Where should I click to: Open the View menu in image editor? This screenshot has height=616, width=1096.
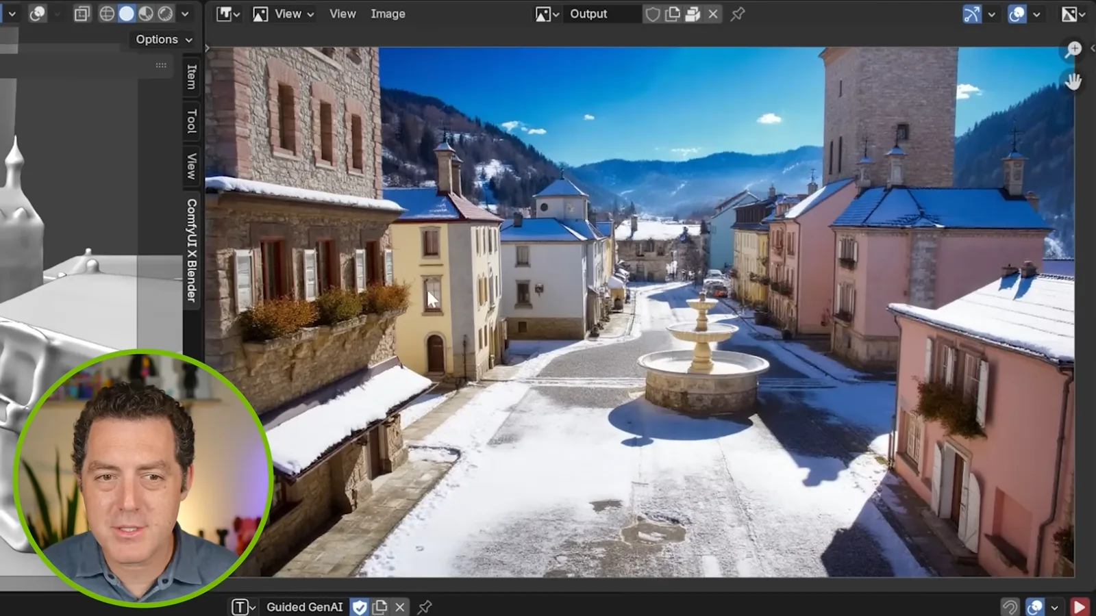342,14
